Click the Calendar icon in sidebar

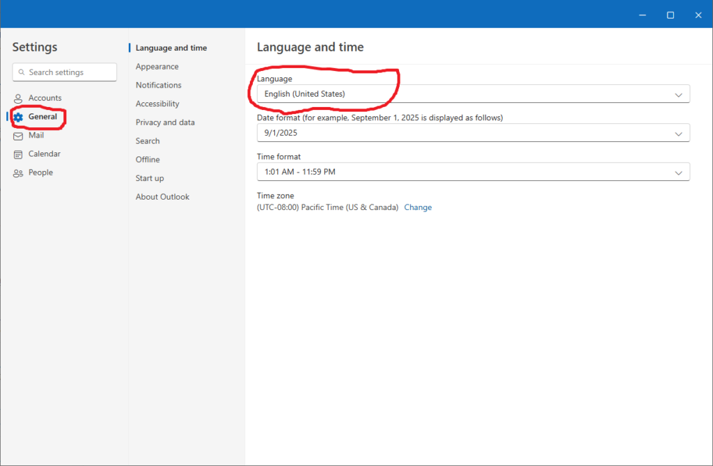click(18, 154)
